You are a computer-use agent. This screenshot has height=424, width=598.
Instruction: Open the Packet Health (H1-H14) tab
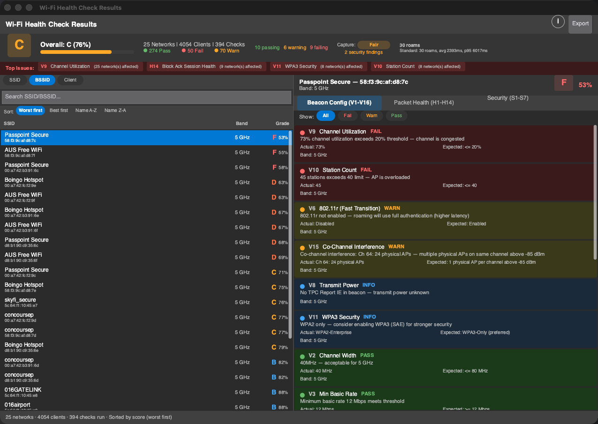click(424, 103)
